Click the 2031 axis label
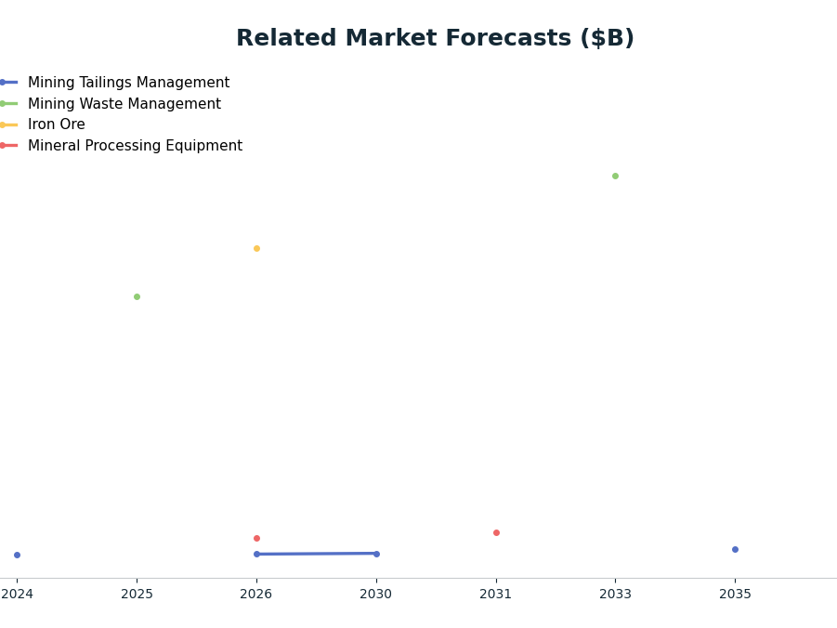The height and width of the screenshot is (628, 837). pyautogui.click(x=496, y=595)
